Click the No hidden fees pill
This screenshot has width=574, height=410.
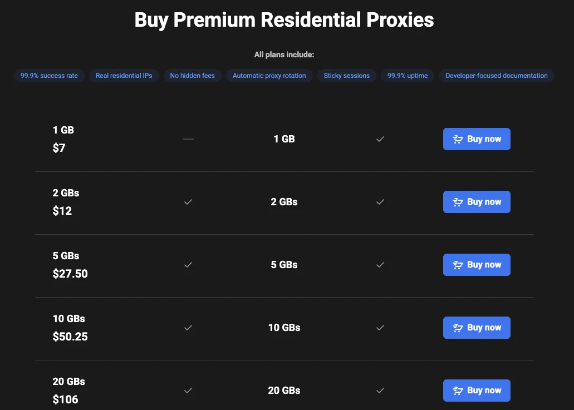click(x=193, y=76)
